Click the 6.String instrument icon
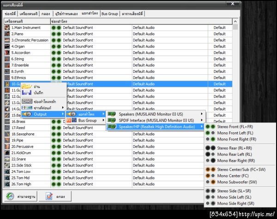Image resolution: width=277 pixels, height=219 pixels. (7, 59)
